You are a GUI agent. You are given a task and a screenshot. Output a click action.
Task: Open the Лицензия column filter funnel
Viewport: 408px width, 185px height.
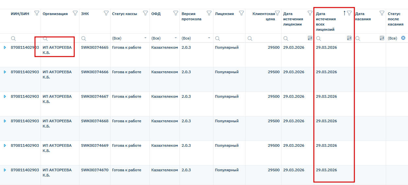[x=241, y=13]
